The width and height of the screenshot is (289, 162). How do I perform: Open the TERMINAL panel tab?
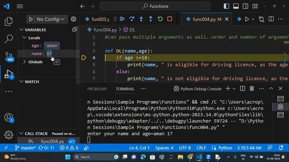click(x=125, y=89)
